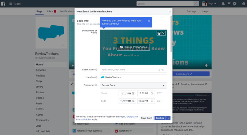Click the end time clock icon
Image resolution: width=247 pixels, height=135 pixels.
pos(152,101)
